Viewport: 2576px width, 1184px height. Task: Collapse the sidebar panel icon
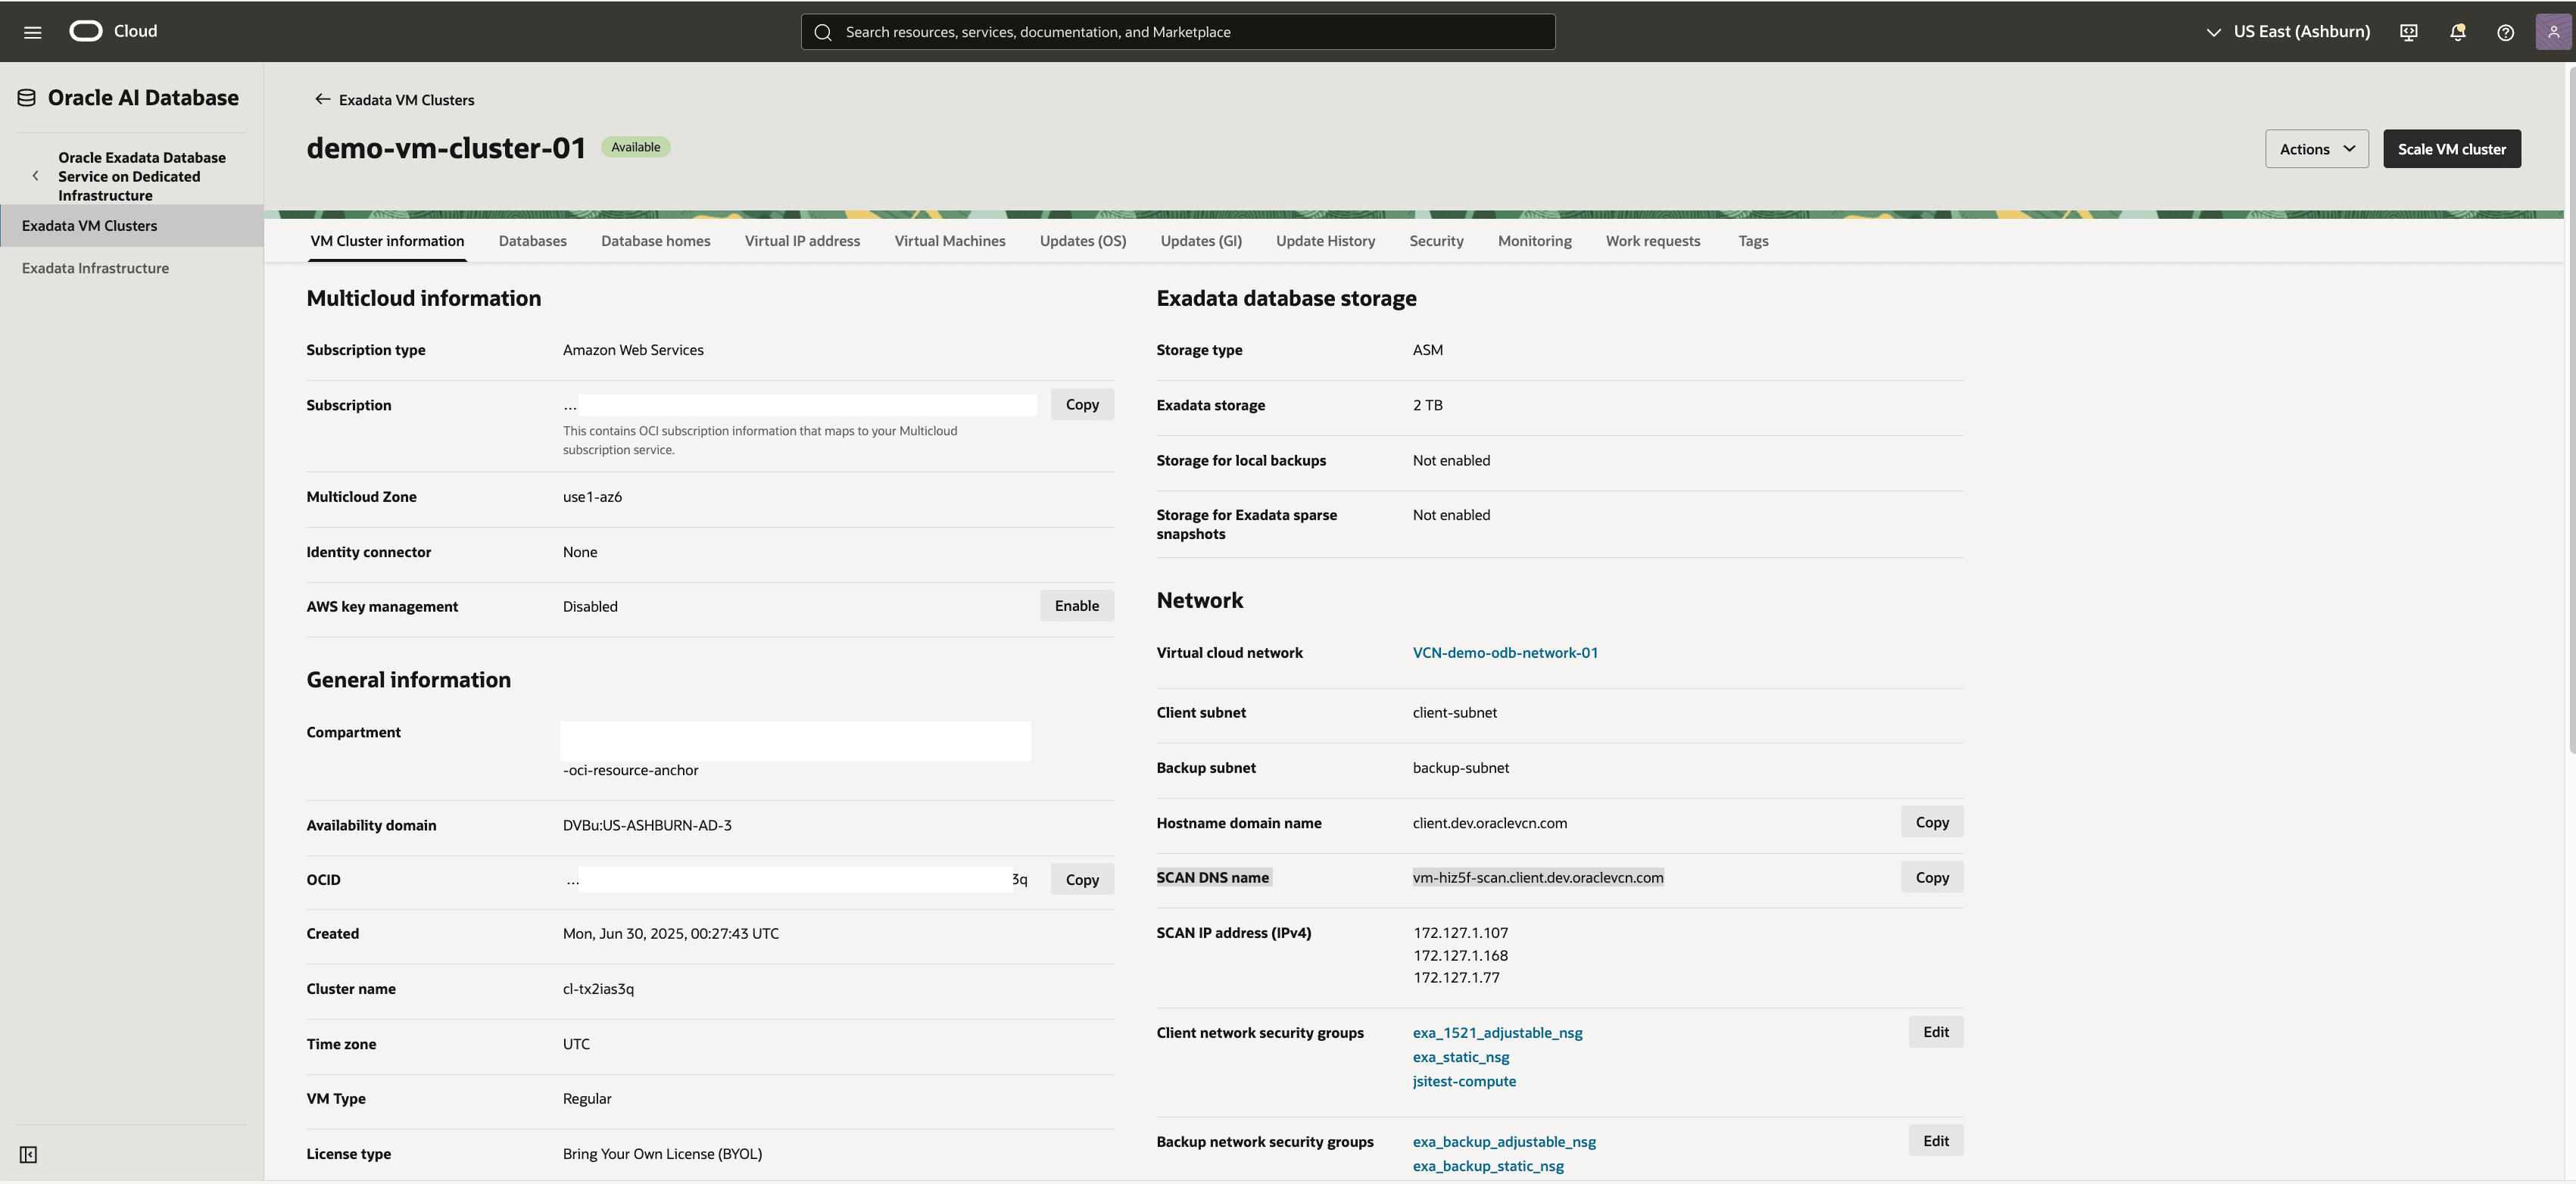[28, 1155]
